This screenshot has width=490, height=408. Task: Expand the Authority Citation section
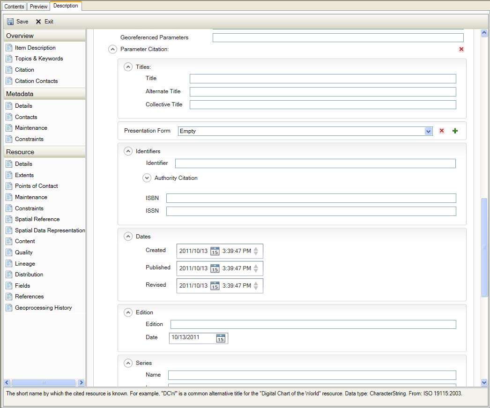(x=147, y=178)
